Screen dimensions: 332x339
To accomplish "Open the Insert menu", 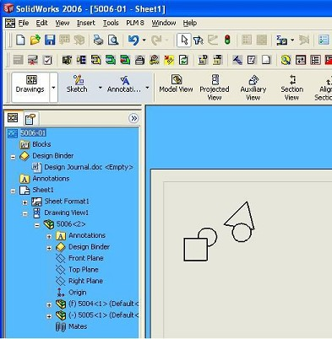I will (86, 23).
